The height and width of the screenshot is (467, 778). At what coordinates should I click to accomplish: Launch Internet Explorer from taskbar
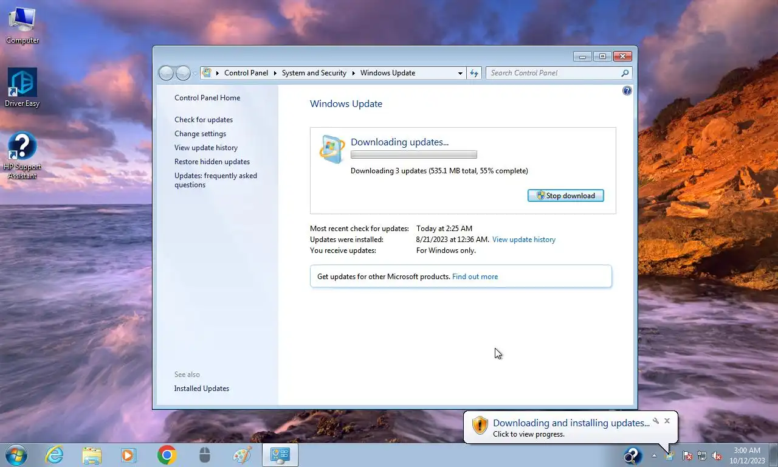[55, 455]
